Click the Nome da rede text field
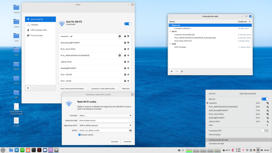 coord(105,120)
